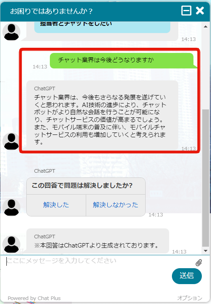
Task: Close the chat widget with X icon
Action: pyautogui.click(x=200, y=11)
